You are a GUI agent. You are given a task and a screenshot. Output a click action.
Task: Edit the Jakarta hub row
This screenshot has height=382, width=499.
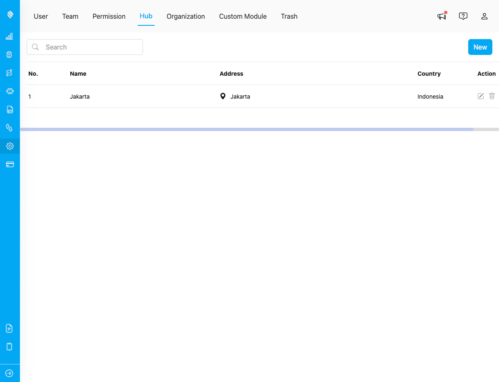[x=481, y=96]
